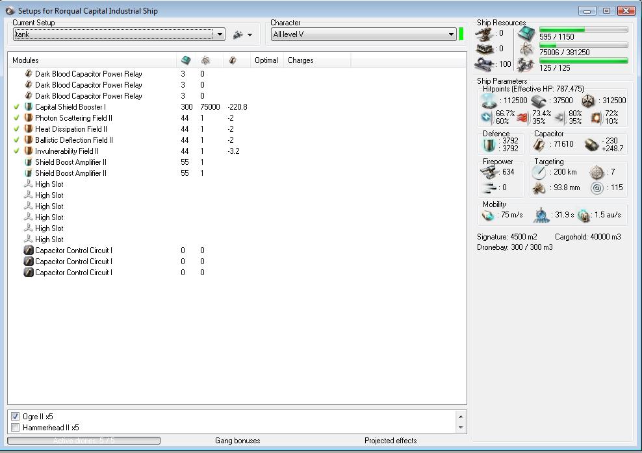Click the launcher hardpoints icon in Ship Resources

point(484,49)
